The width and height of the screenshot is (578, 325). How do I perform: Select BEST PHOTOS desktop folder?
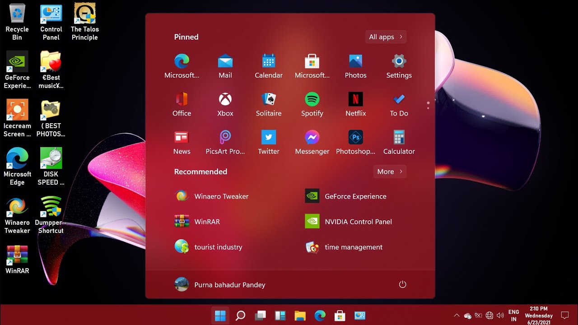click(51, 118)
